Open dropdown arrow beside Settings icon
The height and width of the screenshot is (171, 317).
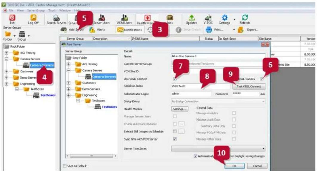(x=235, y=20)
